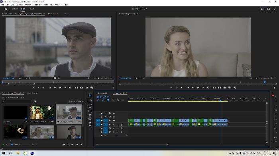Screen dimensions: 279x156
Task: Open the Source monitor zoom level dropdown
Action: (23, 78)
